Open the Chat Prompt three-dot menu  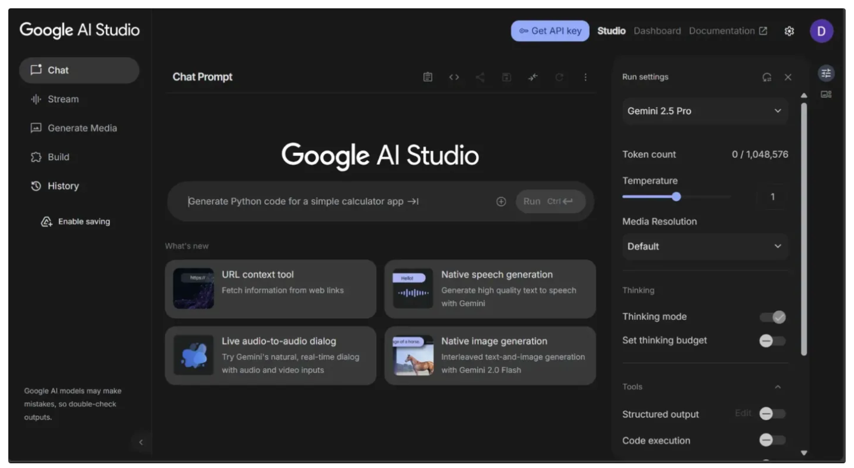point(585,77)
